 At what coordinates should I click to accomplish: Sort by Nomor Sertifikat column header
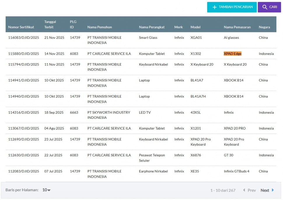21,27
